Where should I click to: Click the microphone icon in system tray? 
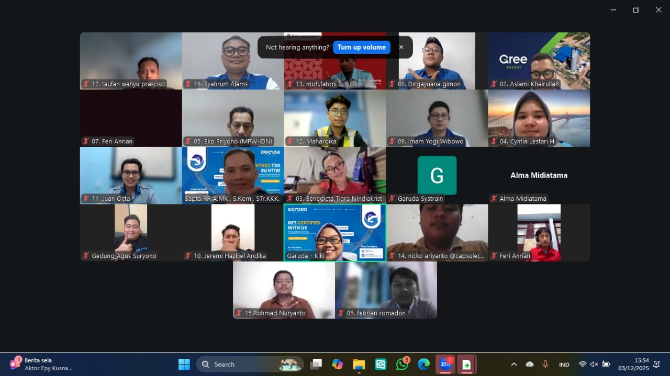[545, 364]
